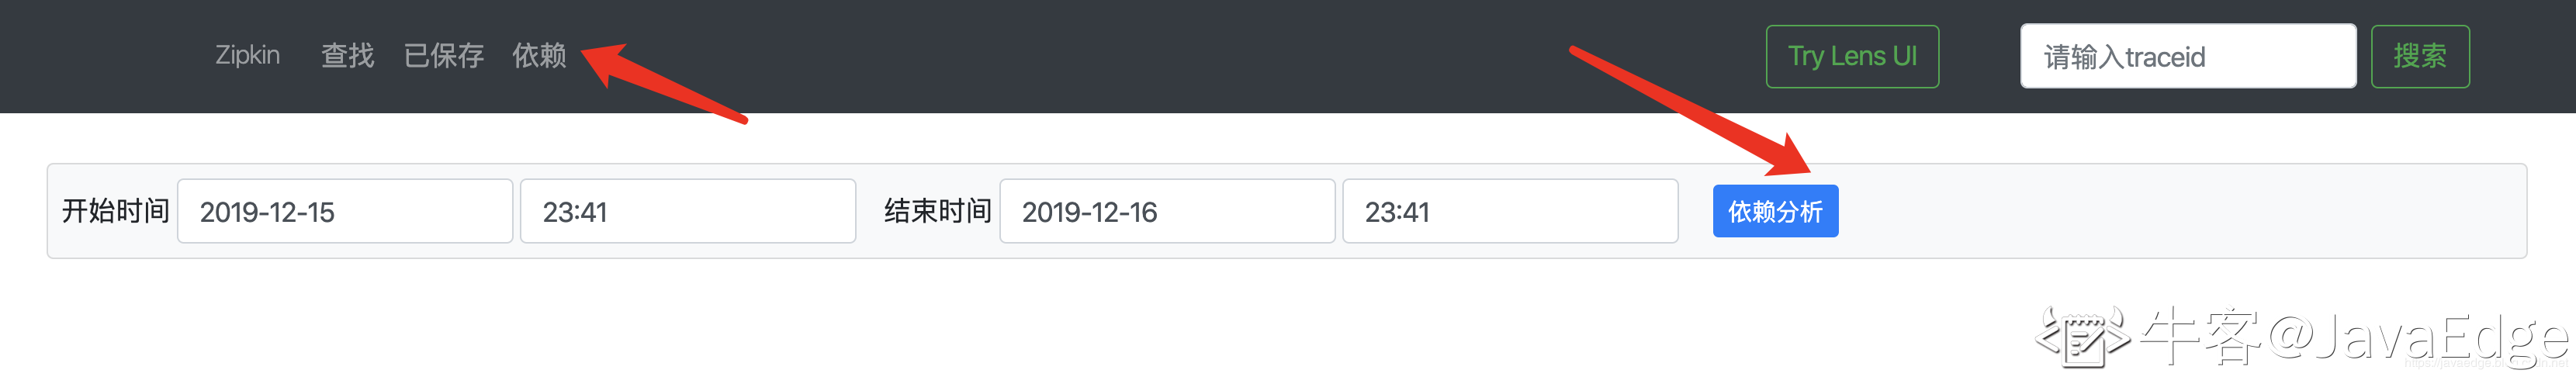Click the 结束时间 label
The image size is (2576, 377).
click(937, 211)
